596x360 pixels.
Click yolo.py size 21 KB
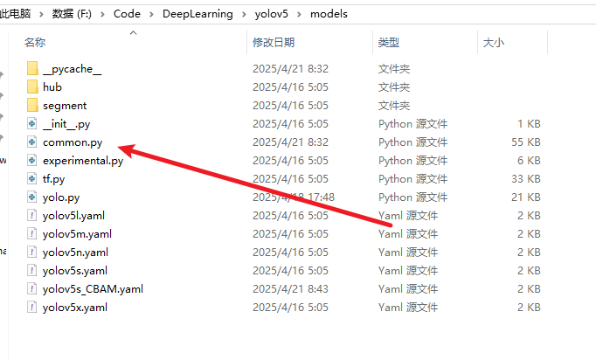(x=526, y=197)
